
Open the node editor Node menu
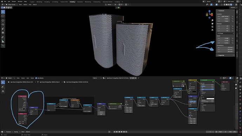point(32,78)
